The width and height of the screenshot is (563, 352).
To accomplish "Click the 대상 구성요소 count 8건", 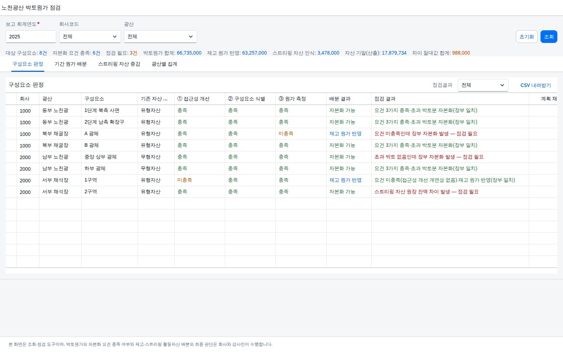I will click(x=43, y=53).
